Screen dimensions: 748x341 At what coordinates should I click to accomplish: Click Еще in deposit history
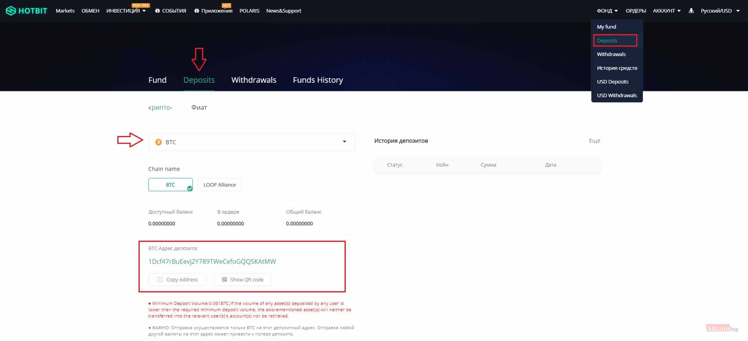[x=595, y=141]
